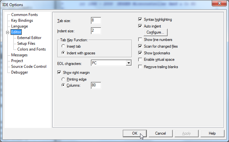Collapse the Editor tree node

[x=8, y=32]
